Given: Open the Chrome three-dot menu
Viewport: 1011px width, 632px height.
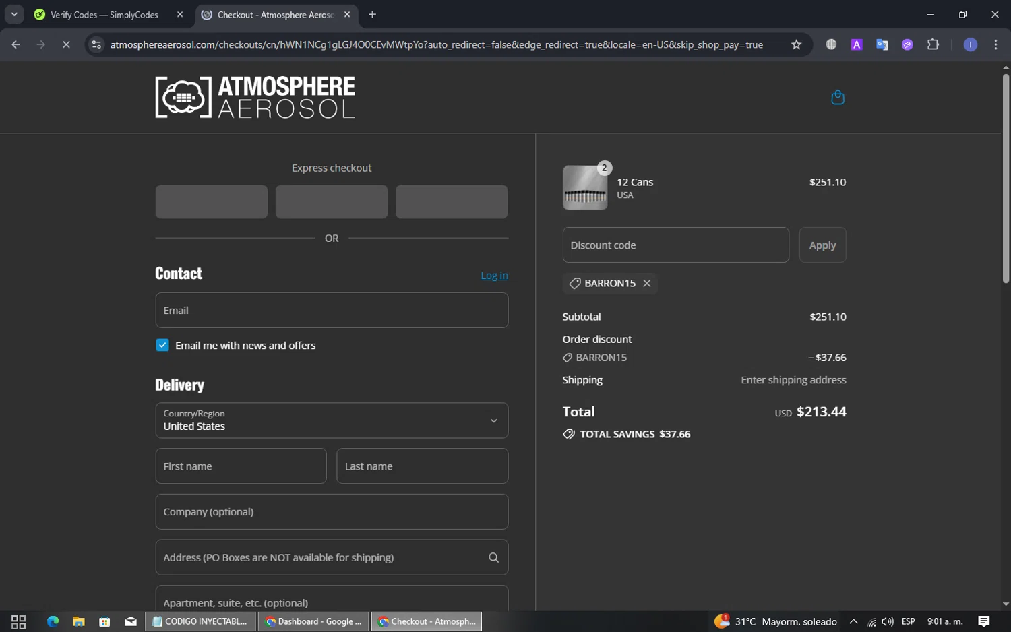Looking at the screenshot, I should (x=995, y=44).
